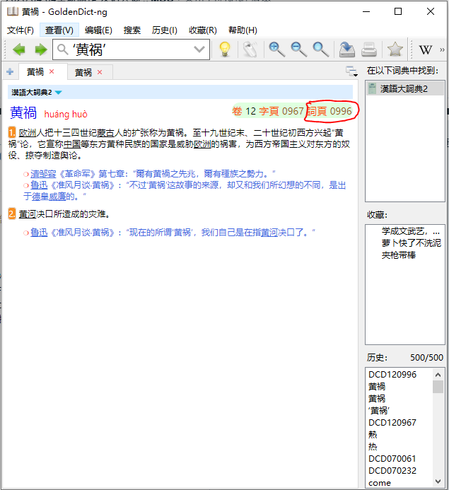
Task: Collapse the 漢語大詞典2 article header arrow
Action: coord(59,92)
